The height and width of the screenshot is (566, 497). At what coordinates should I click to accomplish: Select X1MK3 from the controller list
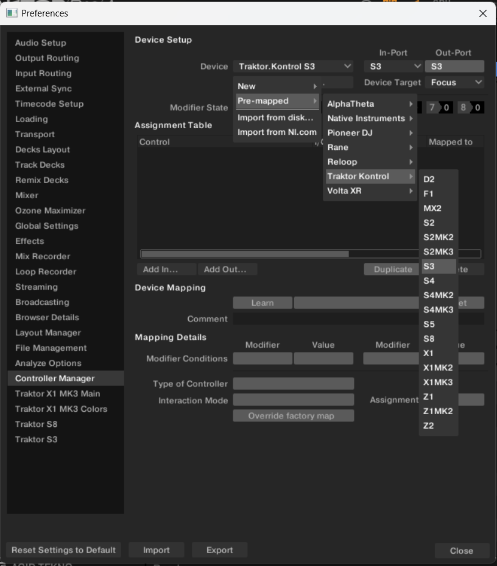pos(439,382)
